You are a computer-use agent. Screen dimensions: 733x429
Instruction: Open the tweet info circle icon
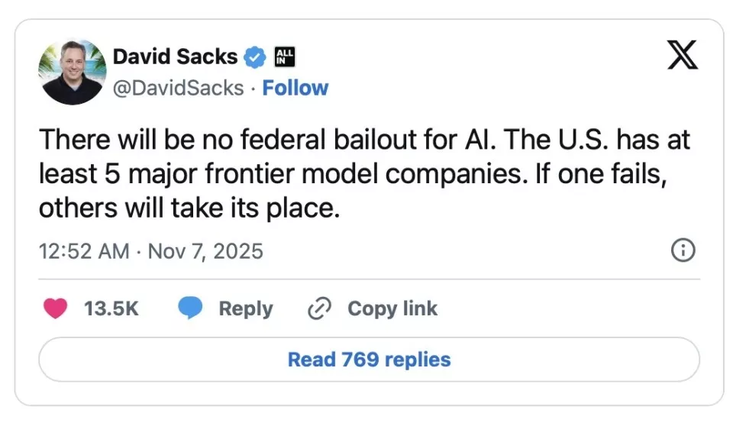[x=682, y=250]
